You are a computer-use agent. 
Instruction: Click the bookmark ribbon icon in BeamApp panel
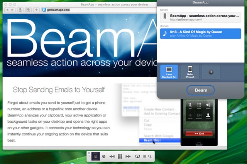pyautogui.click(x=165, y=16)
